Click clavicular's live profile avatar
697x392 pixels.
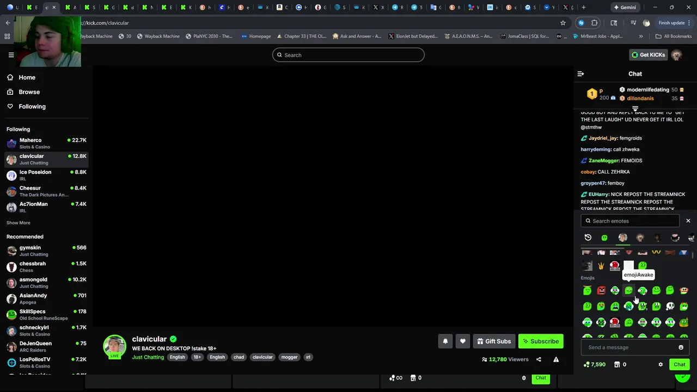point(114,347)
